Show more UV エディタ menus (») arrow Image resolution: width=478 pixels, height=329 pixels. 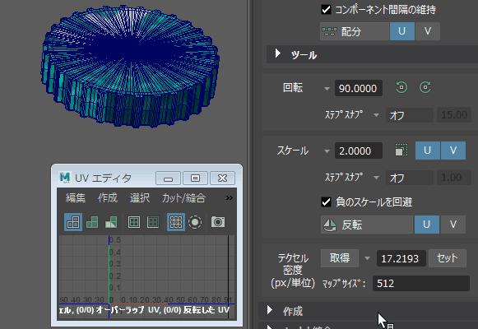[230, 198]
